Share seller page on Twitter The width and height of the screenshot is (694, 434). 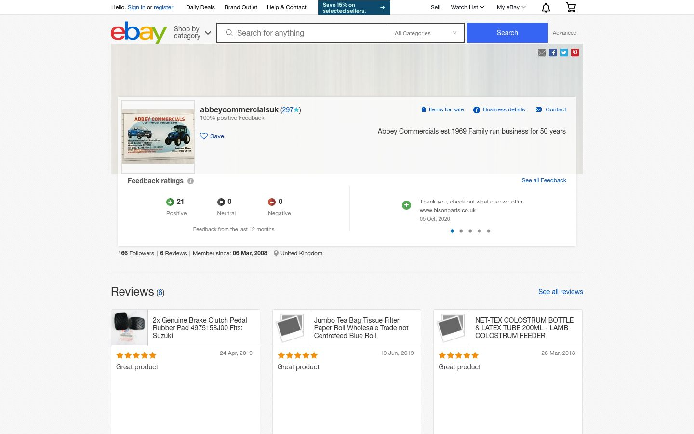tap(564, 53)
